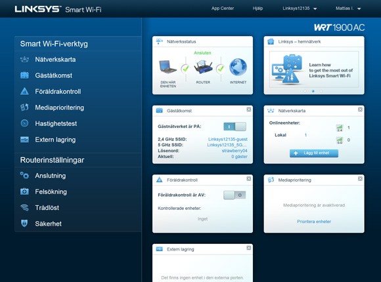Click the router icon in Nätverksstatus widget
Screen dimensions: 381x282
[x=203, y=68]
